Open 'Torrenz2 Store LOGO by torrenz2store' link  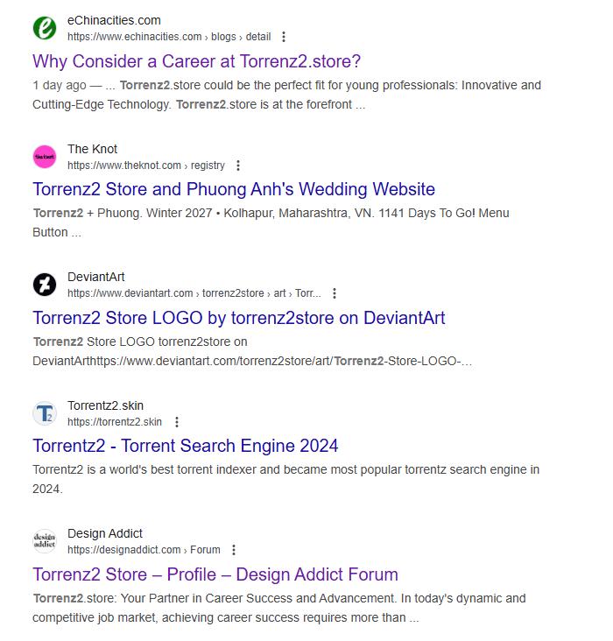click(x=239, y=318)
